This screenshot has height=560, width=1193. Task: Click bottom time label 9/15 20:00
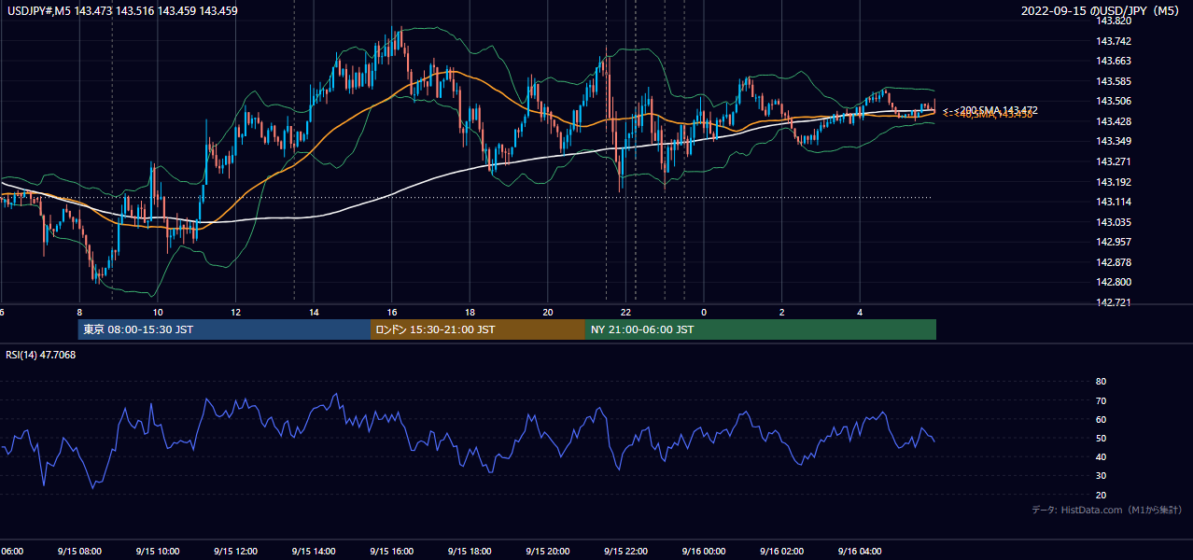pyautogui.click(x=548, y=552)
